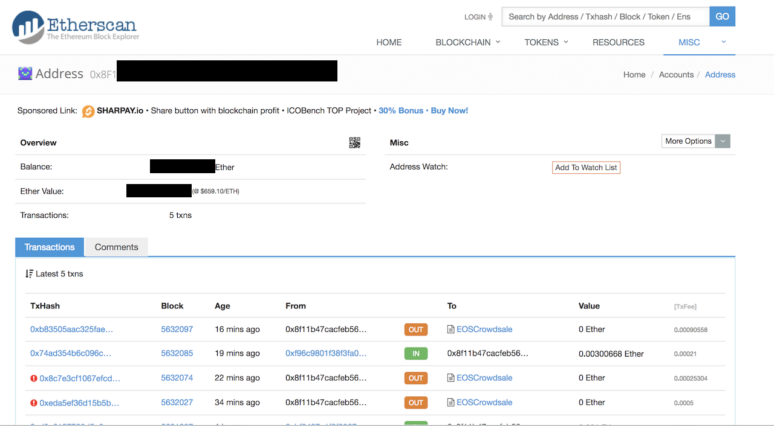Click the address blockie identicon
The height and width of the screenshot is (426, 774).
(x=25, y=74)
